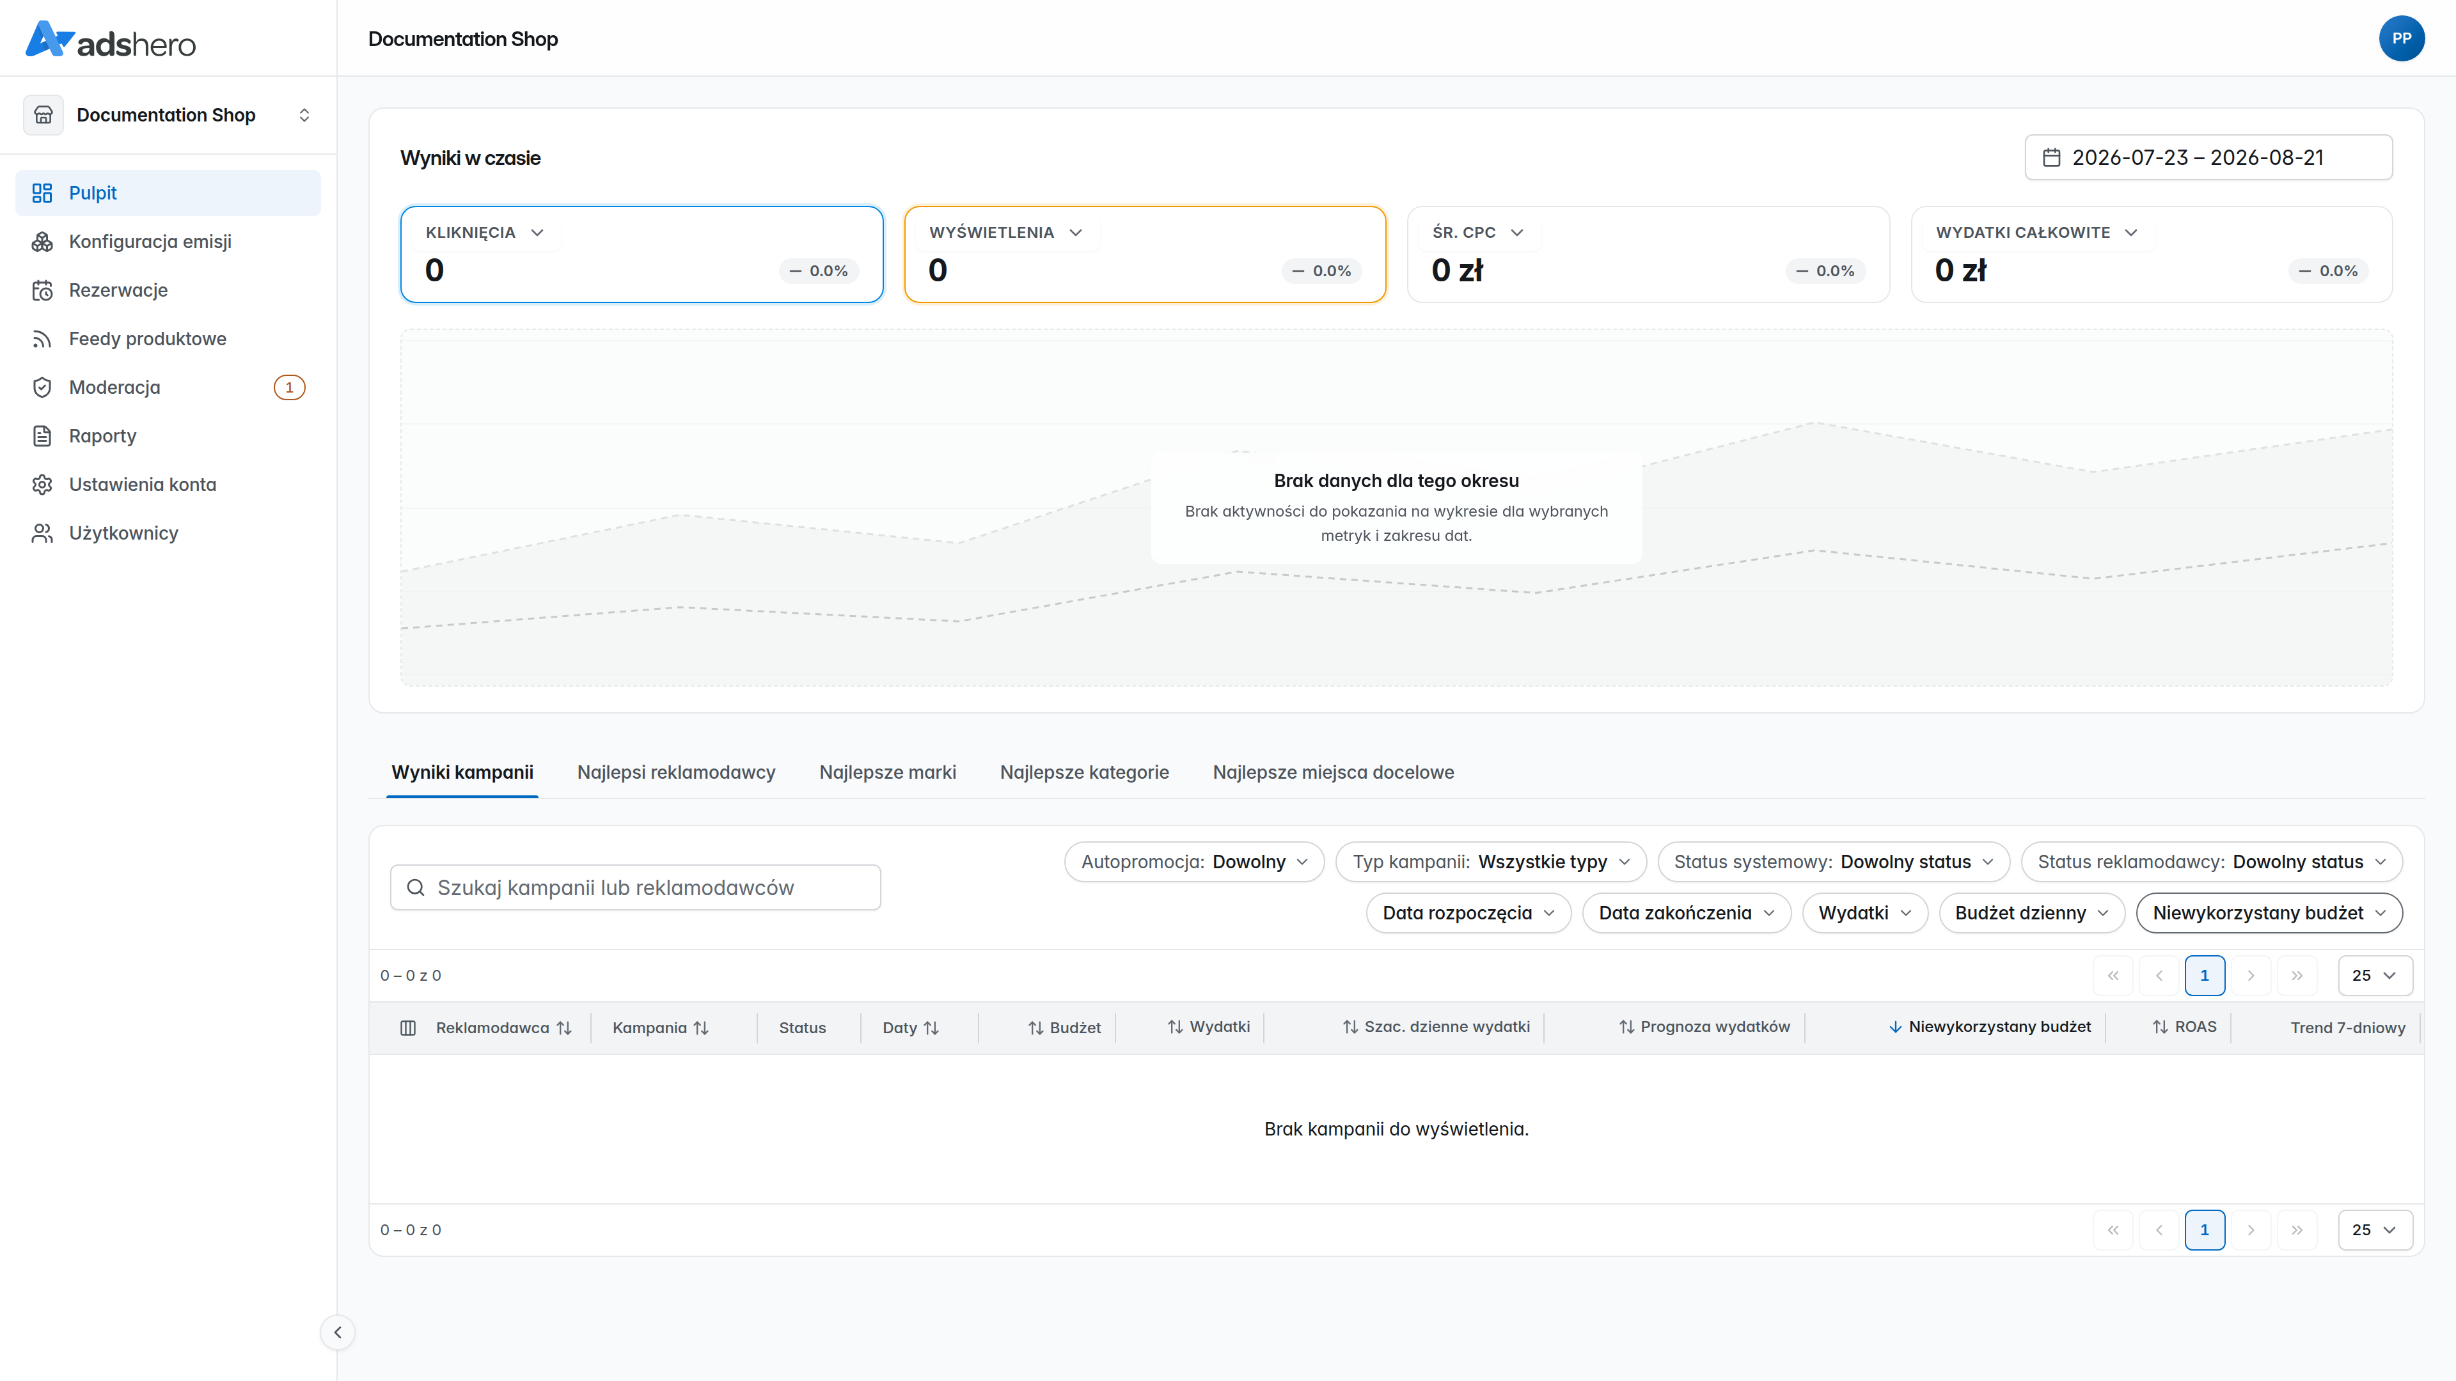
Task: Toggle the Kliknięcia metric card
Action: [x=642, y=254]
